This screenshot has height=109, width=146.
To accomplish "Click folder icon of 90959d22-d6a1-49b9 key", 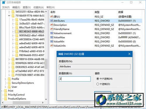I will click(x=17, y=35).
